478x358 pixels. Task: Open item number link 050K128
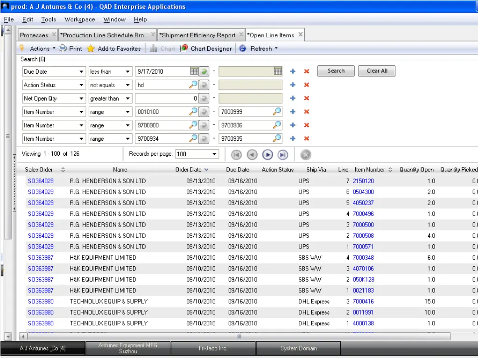pos(363,280)
